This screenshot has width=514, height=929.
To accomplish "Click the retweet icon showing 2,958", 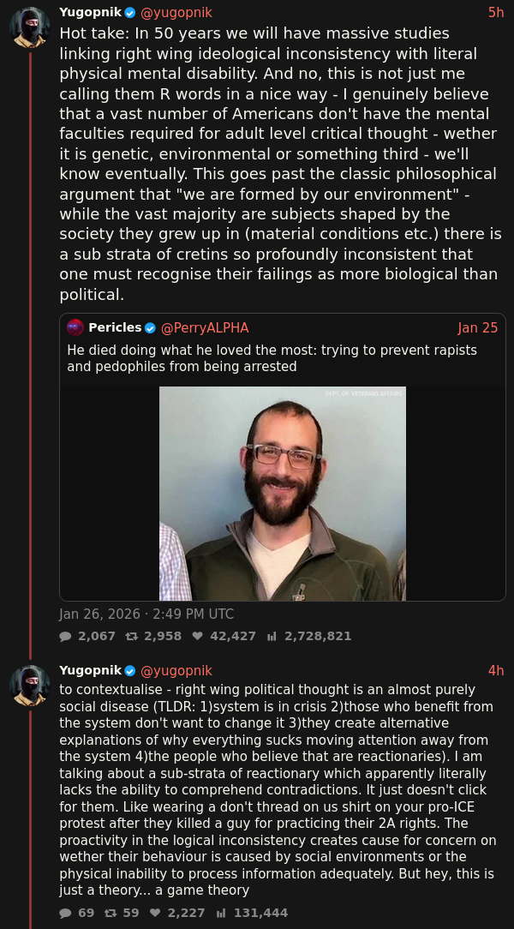I will [x=131, y=636].
